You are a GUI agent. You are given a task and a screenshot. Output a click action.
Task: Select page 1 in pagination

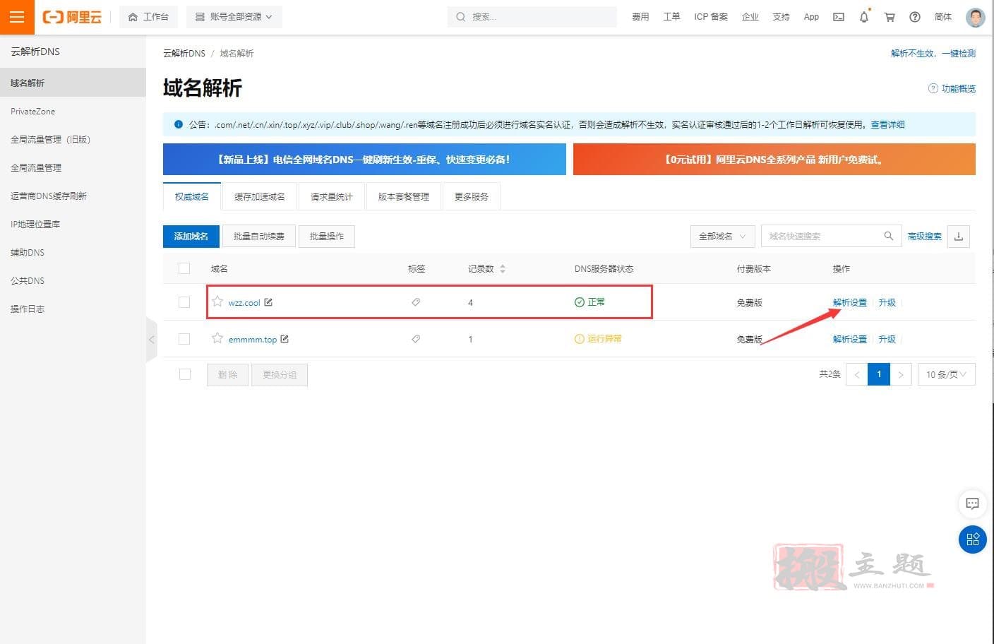coord(879,374)
